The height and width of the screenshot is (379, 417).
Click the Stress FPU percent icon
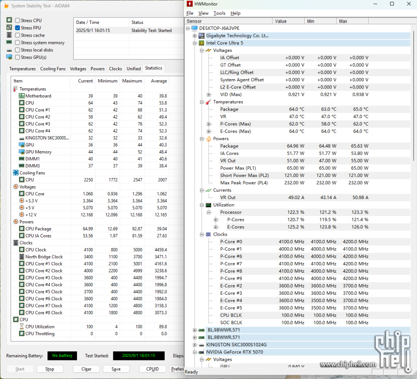(9, 27)
